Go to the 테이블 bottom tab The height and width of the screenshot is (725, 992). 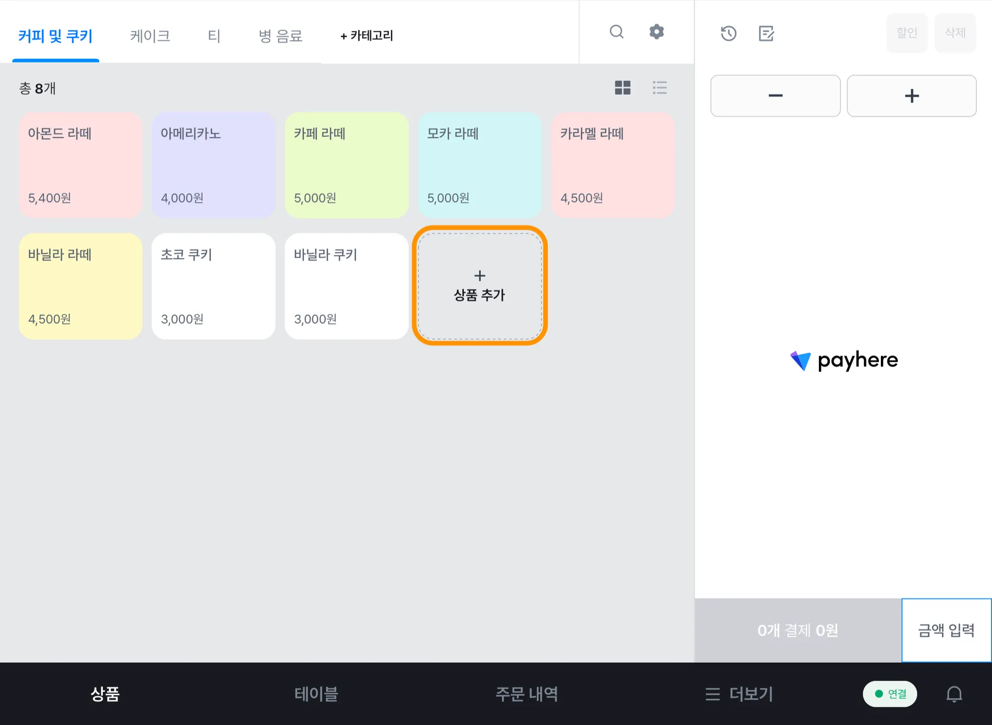click(316, 694)
